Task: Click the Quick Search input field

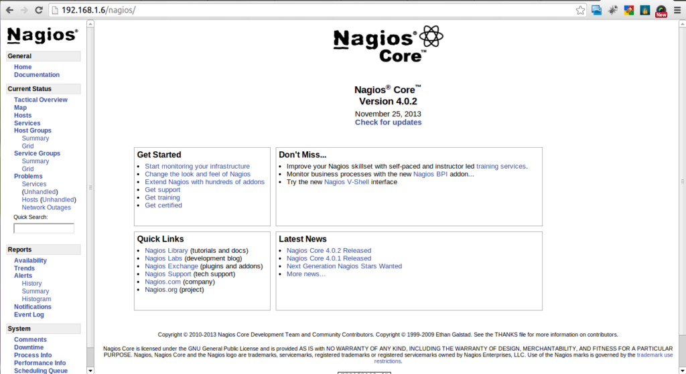Action: pos(44,229)
